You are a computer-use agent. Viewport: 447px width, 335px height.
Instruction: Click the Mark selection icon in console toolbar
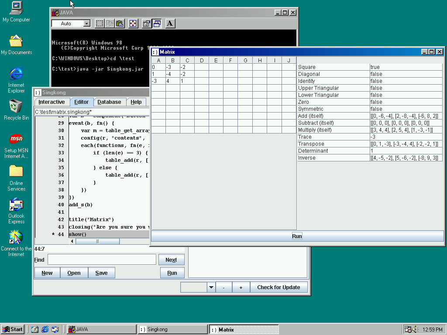(x=100, y=24)
